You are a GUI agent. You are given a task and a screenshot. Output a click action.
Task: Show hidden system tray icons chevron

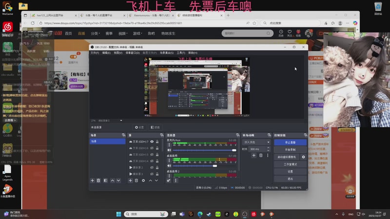pyautogui.click(x=337, y=214)
